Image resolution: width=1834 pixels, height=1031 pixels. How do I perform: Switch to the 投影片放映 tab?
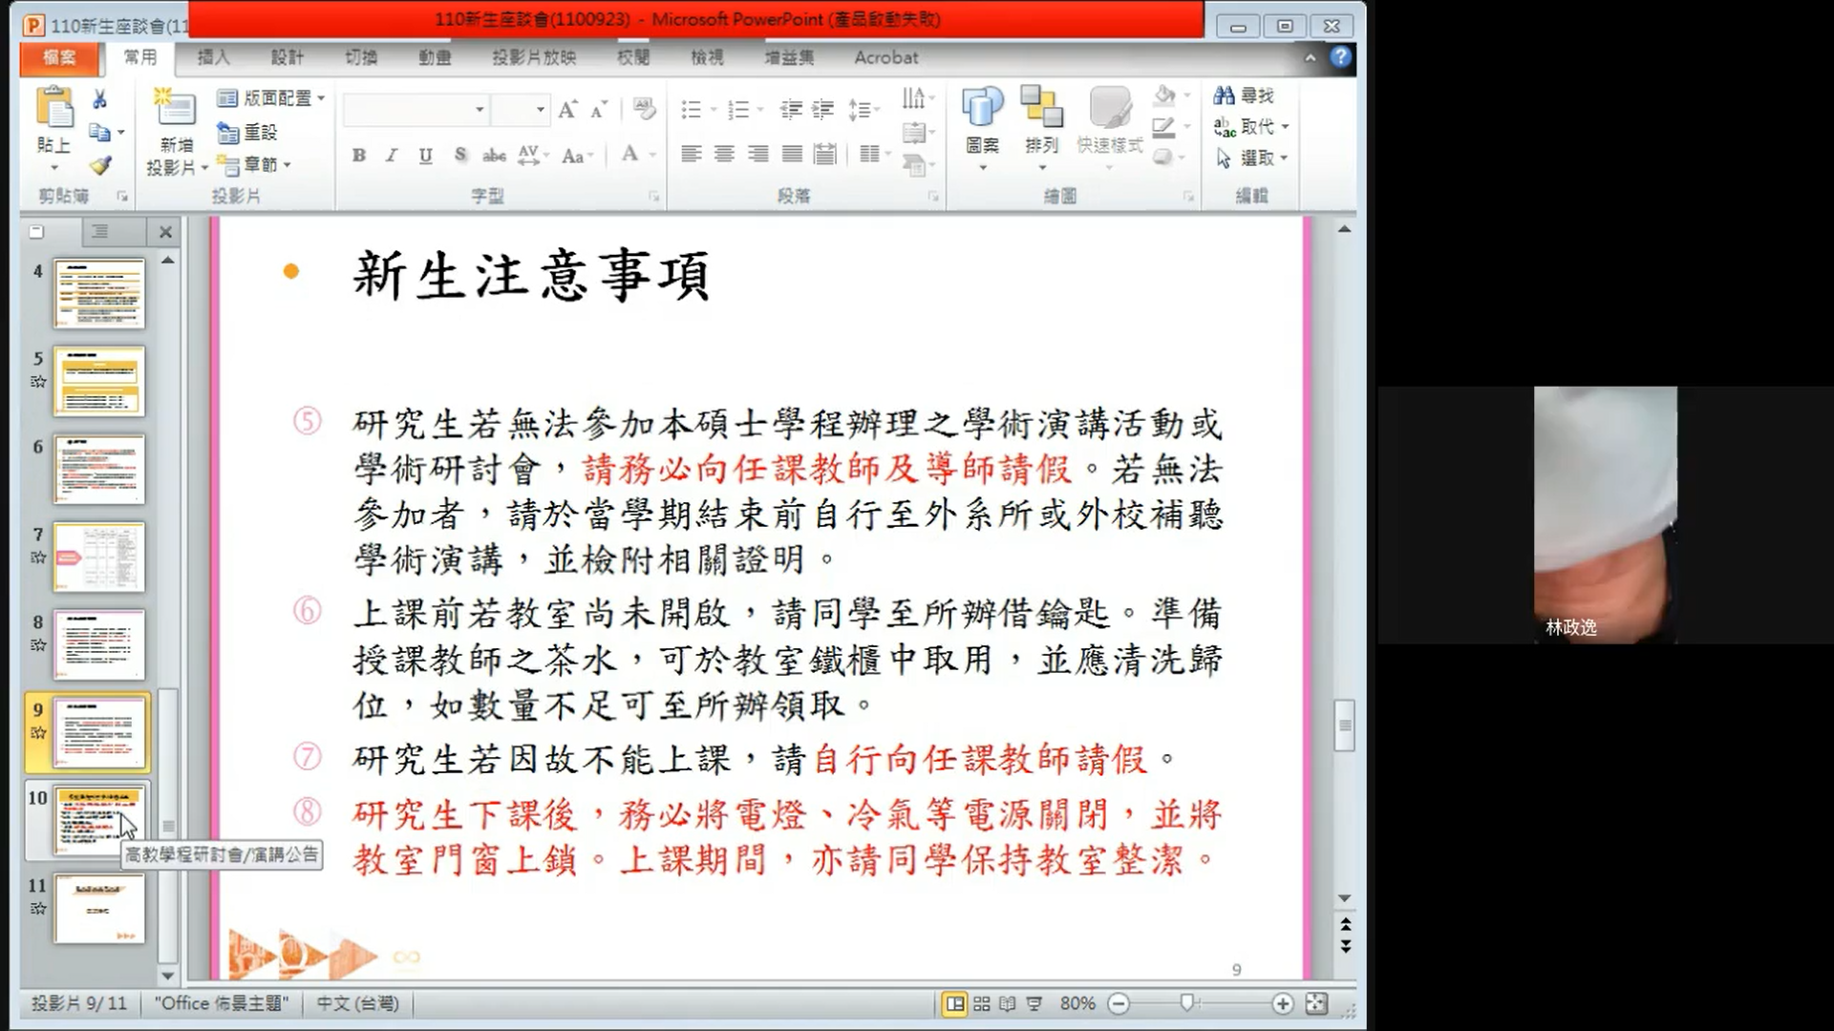534,57
